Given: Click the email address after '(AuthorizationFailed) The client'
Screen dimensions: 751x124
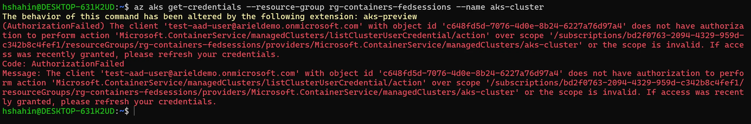Looking at the screenshot, I should tap(263, 26).
